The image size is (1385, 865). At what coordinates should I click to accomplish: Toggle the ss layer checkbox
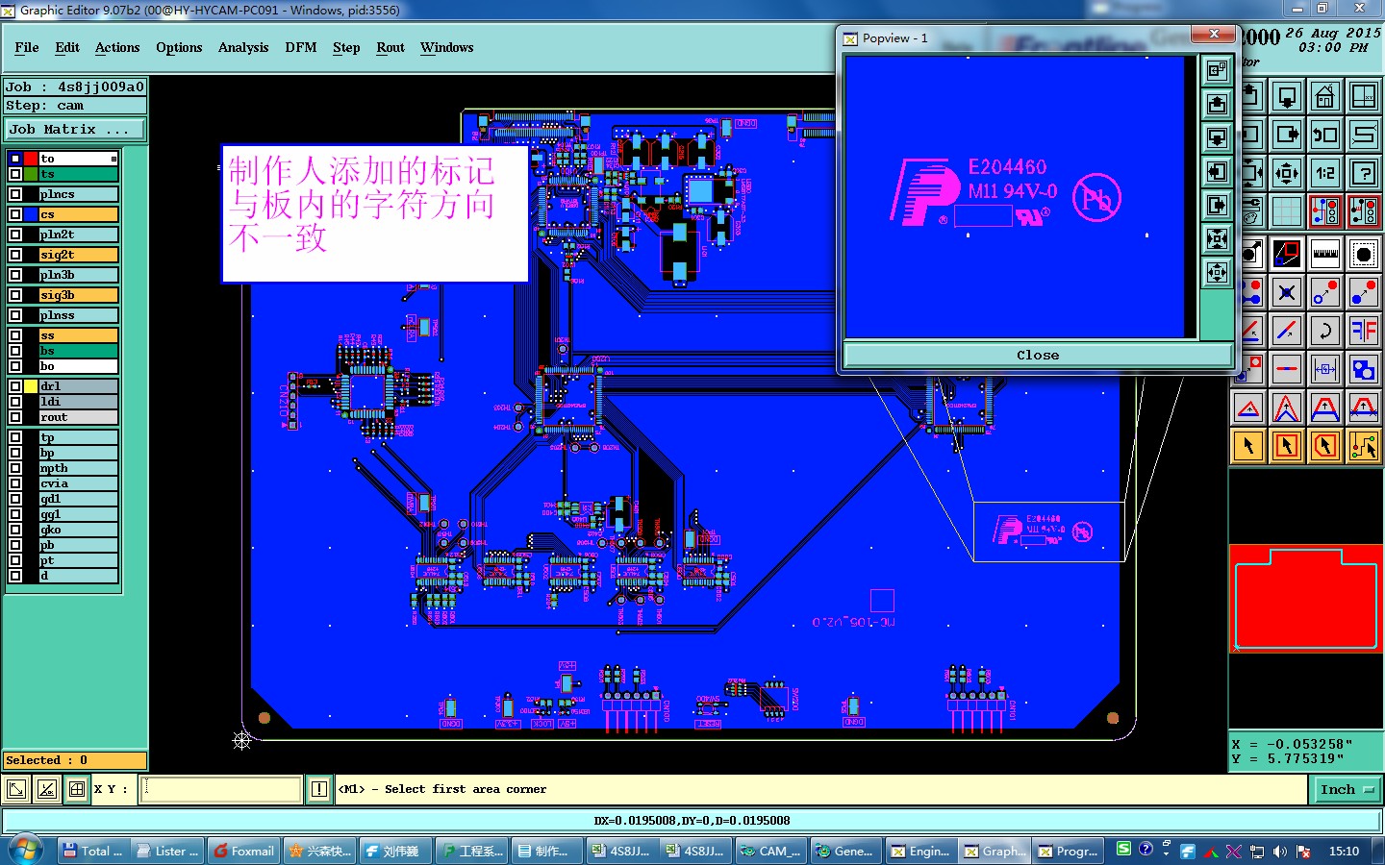[x=15, y=335]
